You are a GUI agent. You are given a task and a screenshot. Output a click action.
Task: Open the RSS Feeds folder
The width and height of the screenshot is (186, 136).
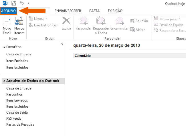[14, 118]
